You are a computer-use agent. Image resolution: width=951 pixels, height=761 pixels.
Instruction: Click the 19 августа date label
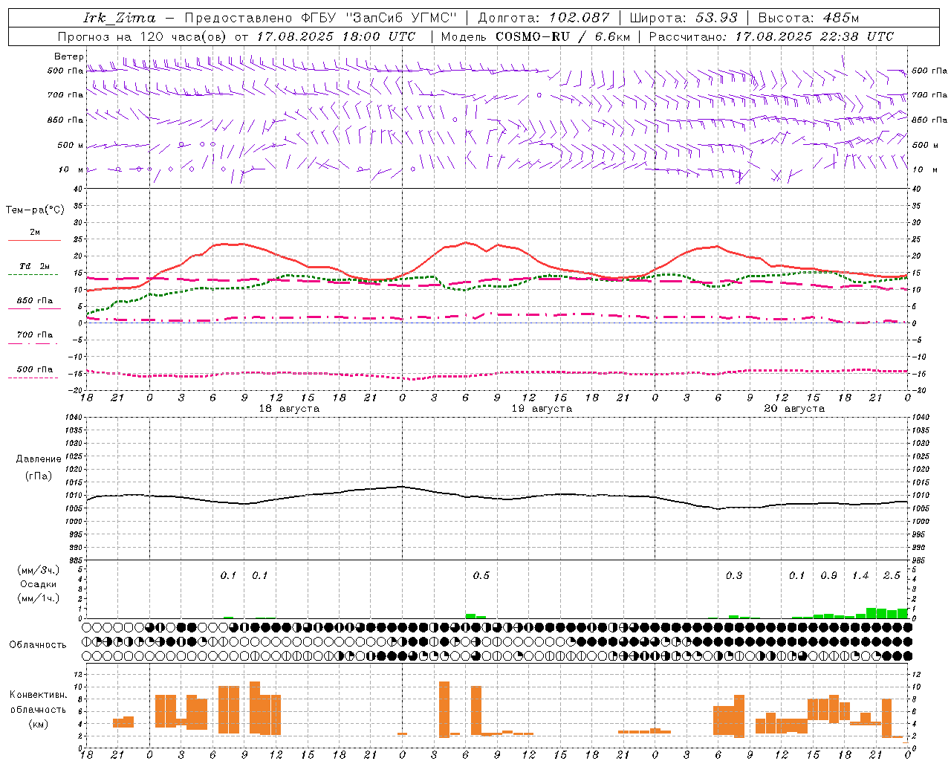click(542, 409)
